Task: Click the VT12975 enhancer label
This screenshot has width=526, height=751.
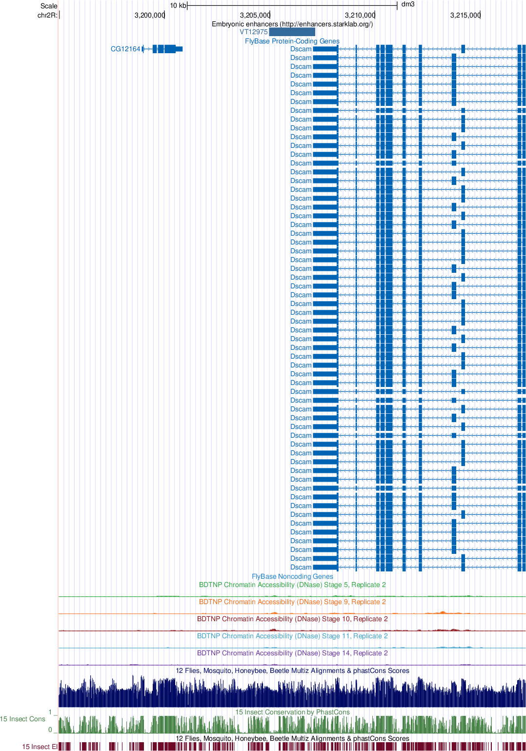Action: tap(253, 32)
